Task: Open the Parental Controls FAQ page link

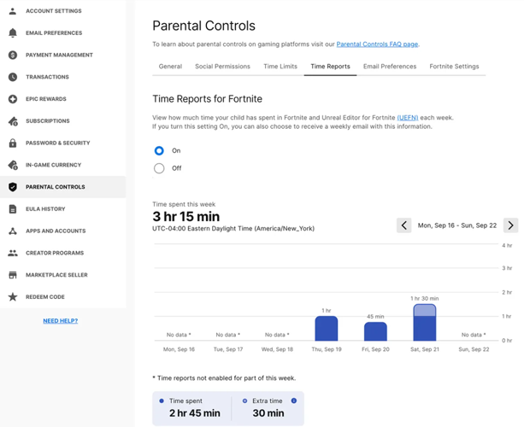Action: point(377,44)
